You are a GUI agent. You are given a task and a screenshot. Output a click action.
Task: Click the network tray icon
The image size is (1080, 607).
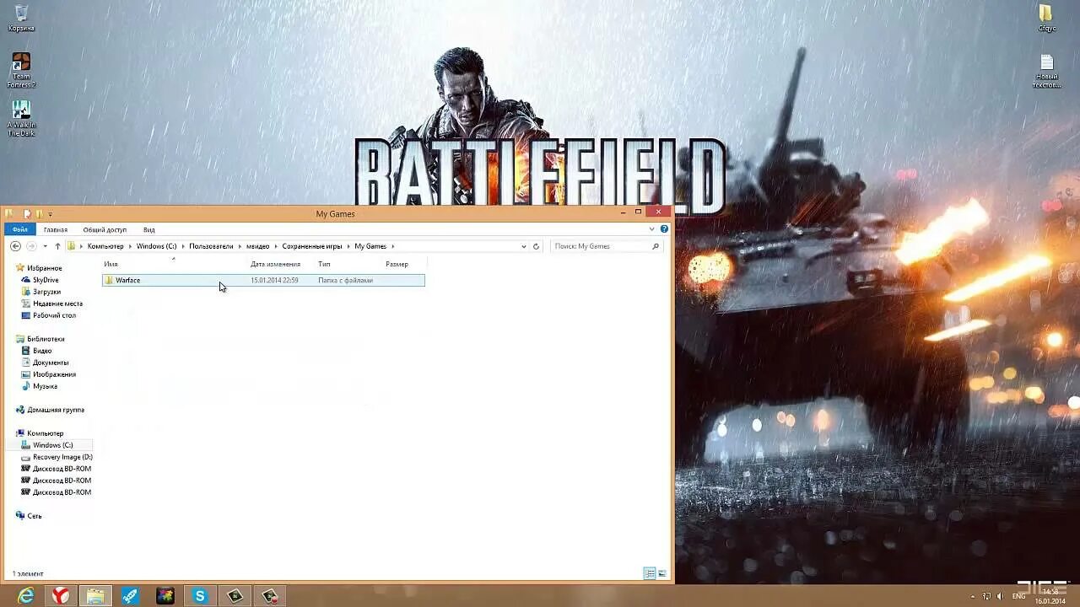click(x=987, y=596)
